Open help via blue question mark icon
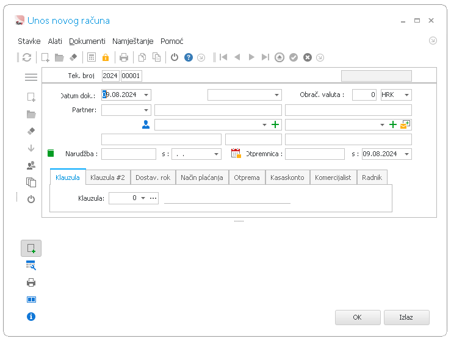 pos(189,57)
